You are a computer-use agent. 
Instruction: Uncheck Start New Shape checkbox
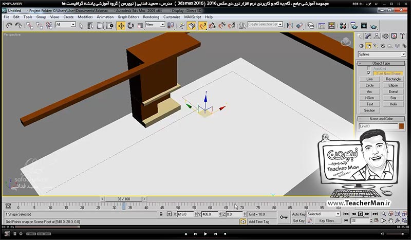click(x=368, y=73)
